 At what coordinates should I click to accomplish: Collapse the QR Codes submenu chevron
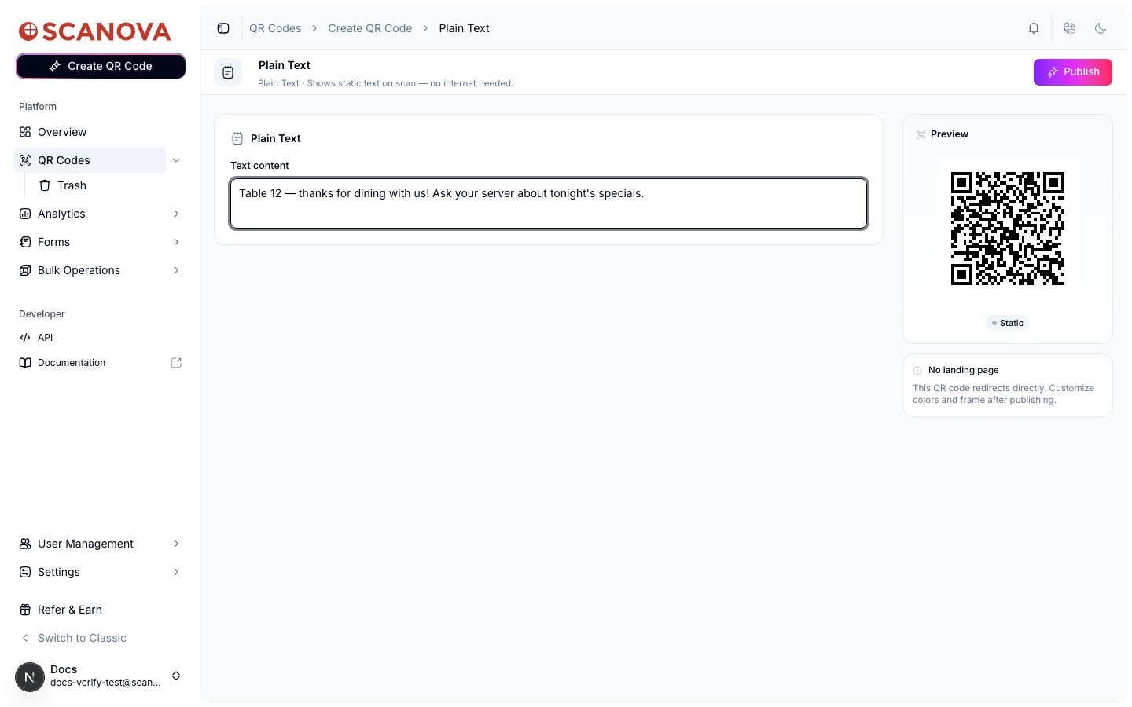pos(176,160)
